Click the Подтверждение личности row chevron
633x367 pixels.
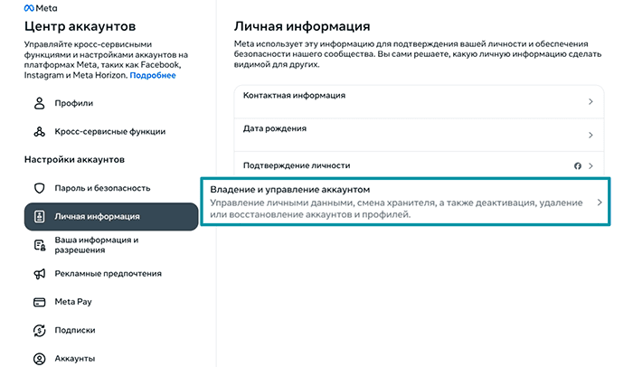click(x=590, y=166)
